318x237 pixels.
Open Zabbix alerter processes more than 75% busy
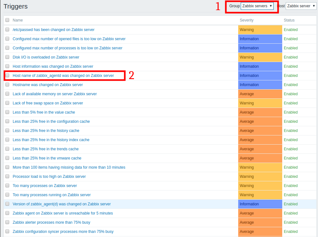(x=51, y=222)
